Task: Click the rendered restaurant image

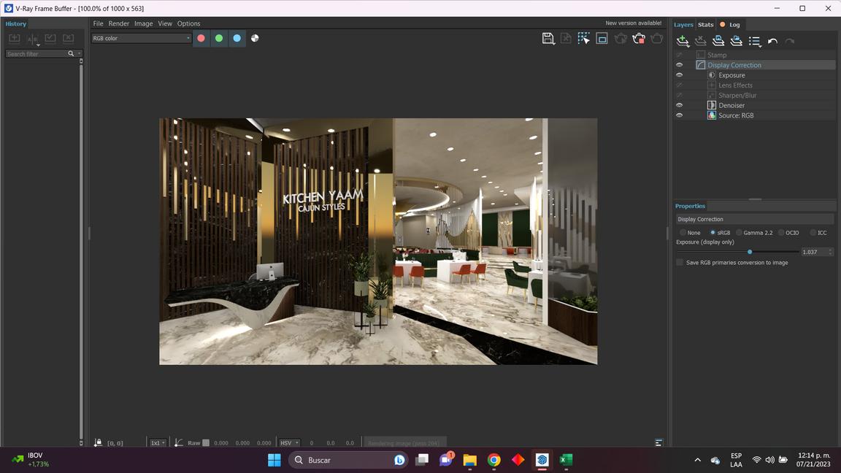Action: 378,242
